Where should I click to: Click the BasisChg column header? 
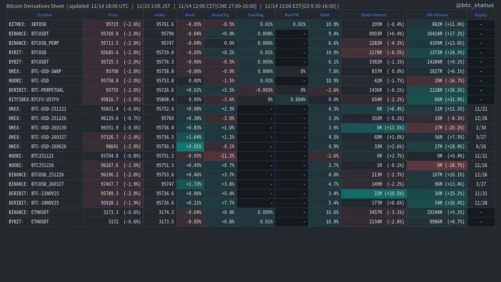click(220, 15)
